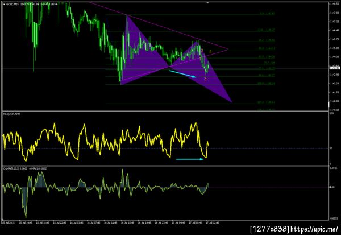Select the 127.2 Fibonacci level label

point(266,102)
